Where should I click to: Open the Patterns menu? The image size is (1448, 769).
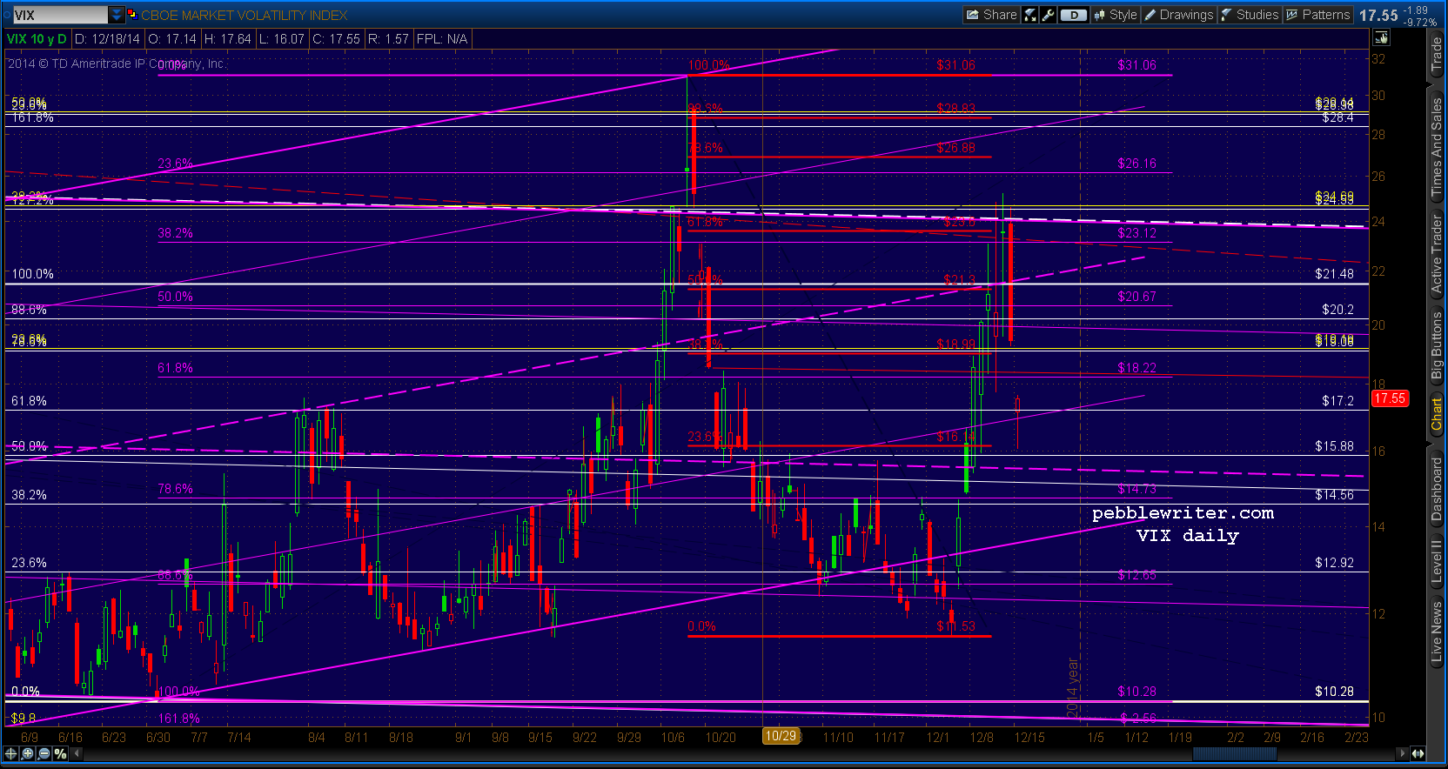1317,15
